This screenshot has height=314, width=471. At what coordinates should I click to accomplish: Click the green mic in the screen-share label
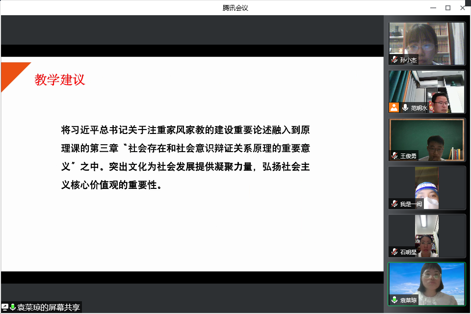(13, 307)
